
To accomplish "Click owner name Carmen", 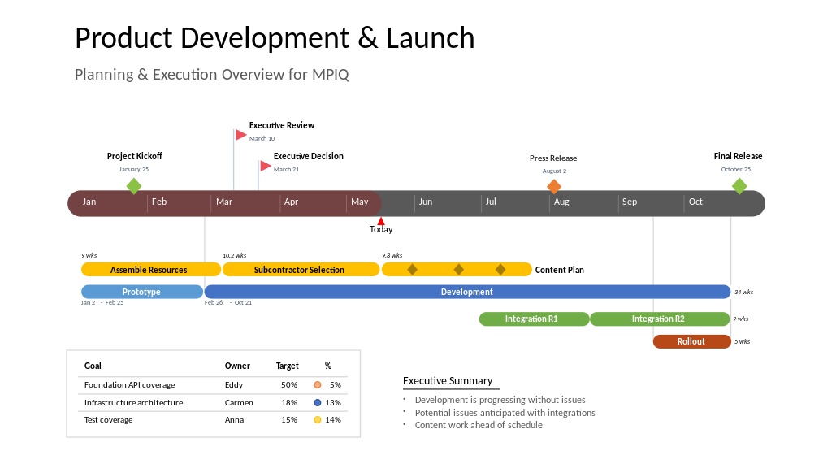I will coord(239,402).
